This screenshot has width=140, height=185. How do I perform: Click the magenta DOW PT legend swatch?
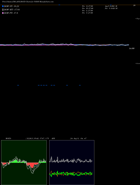point(3,13)
